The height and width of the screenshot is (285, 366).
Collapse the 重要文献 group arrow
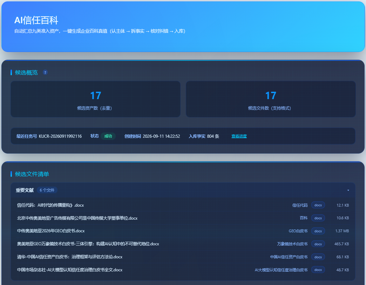pos(348,190)
